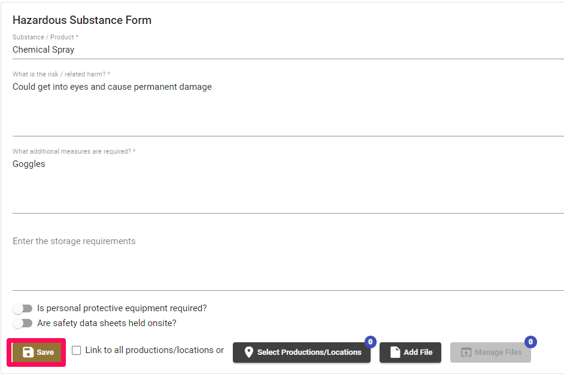Screen dimensions: 564x374
Task: Click the upload icon on Manage Files
Action: (x=466, y=352)
